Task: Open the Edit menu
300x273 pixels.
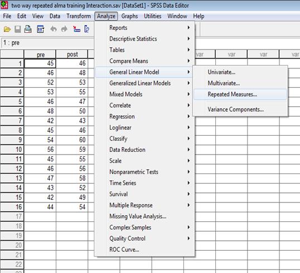Action: click(22, 16)
